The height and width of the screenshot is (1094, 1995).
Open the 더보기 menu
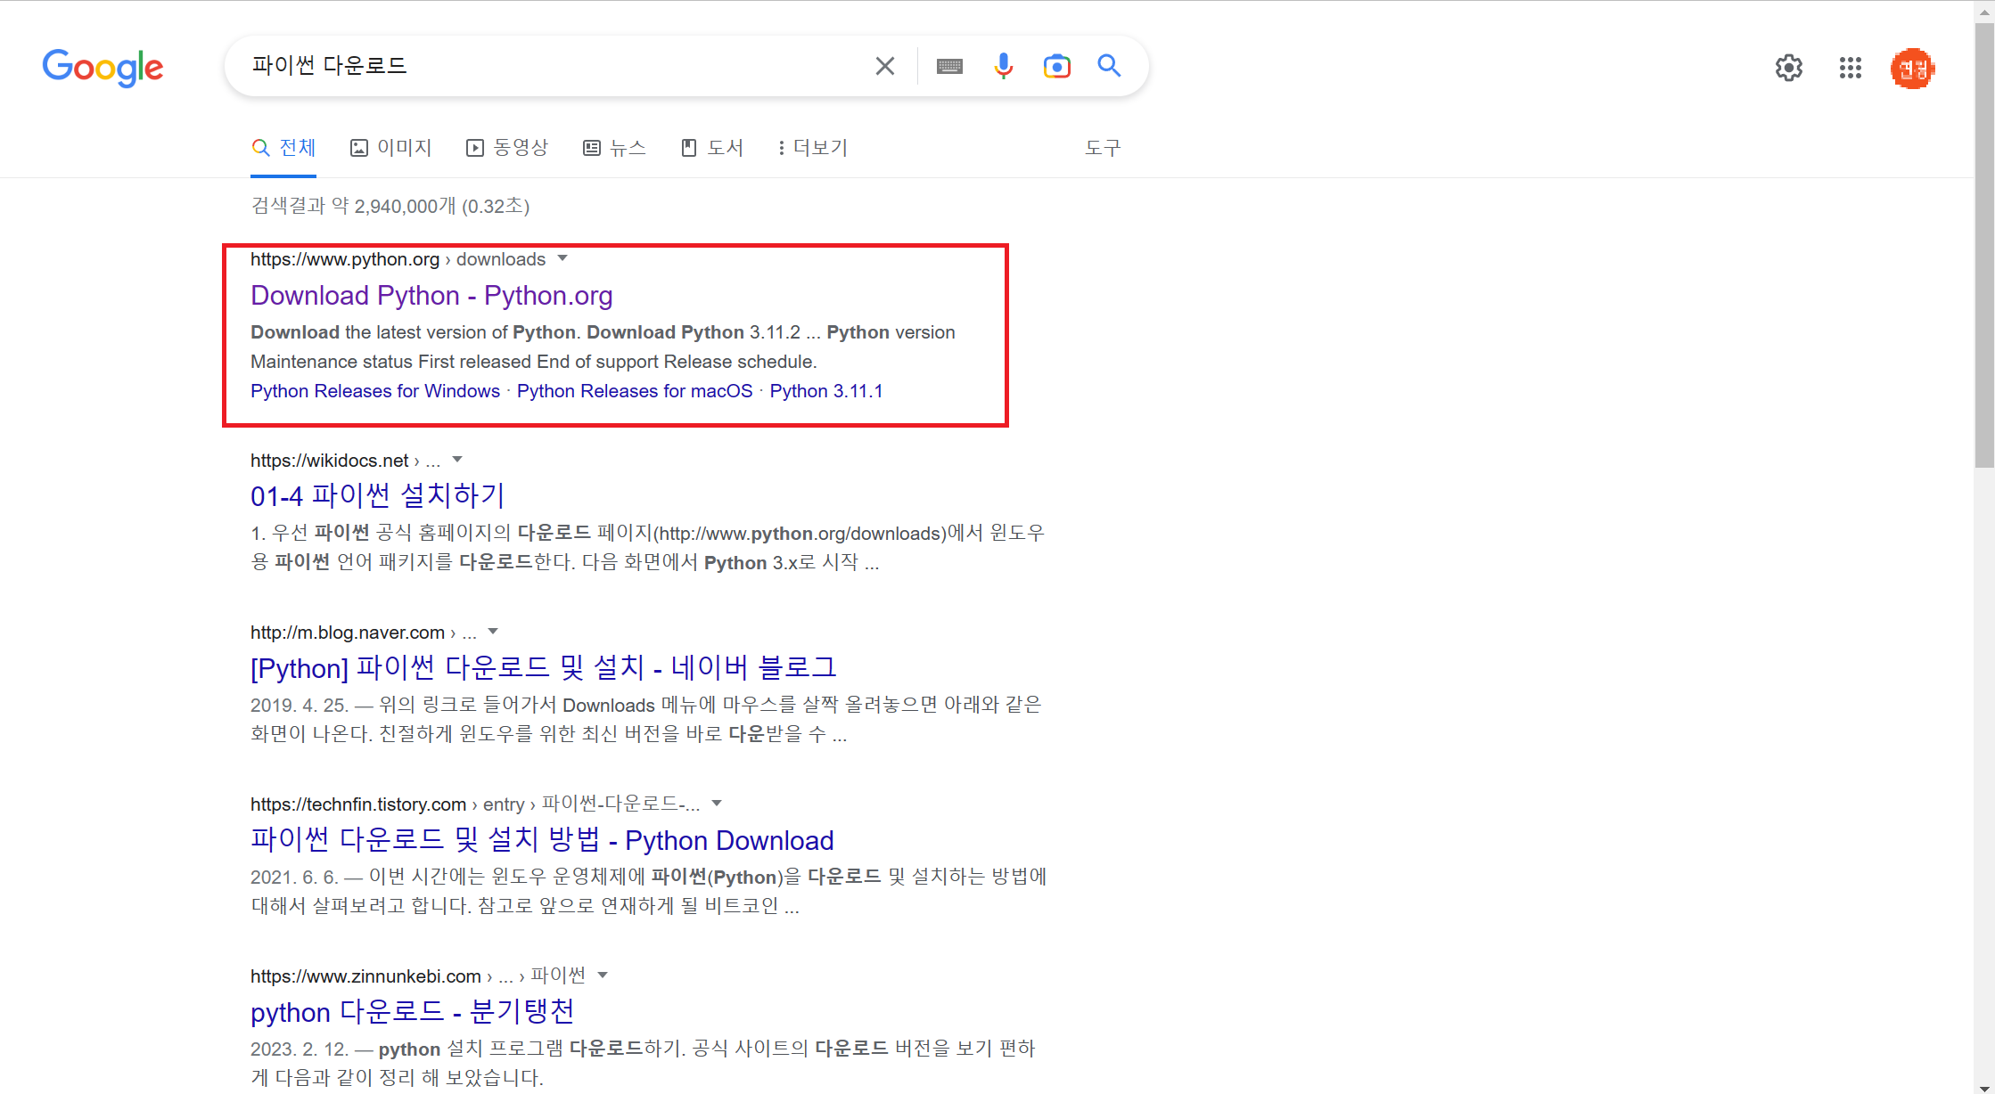pyautogui.click(x=812, y=148)
